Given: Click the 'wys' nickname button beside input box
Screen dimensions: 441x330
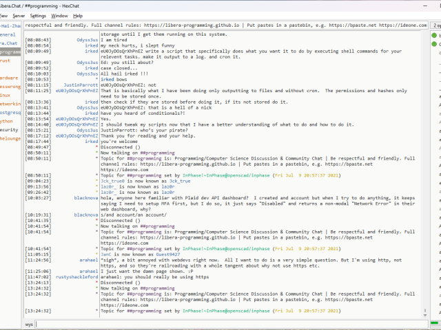Looking at the screenshot, I should tap(29, 323).
